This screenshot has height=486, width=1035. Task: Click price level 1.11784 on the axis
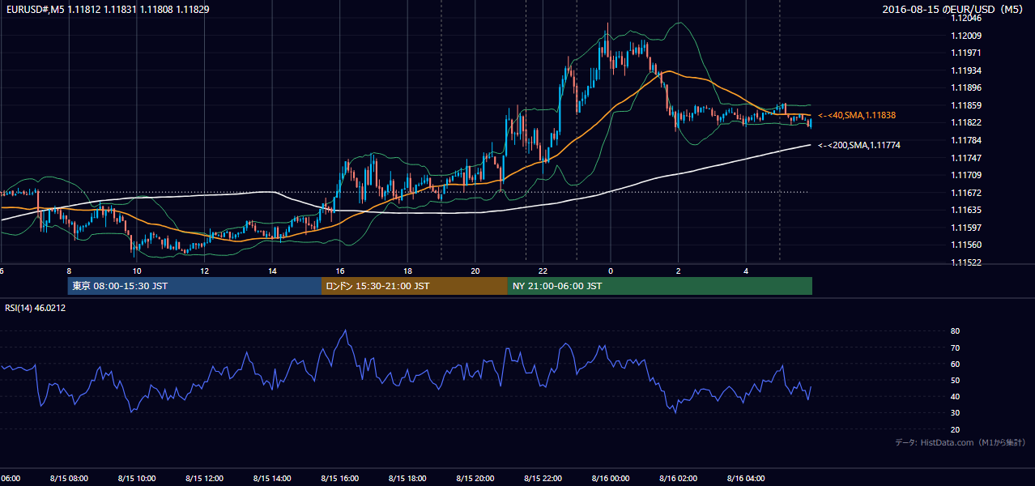pos(967,140)
